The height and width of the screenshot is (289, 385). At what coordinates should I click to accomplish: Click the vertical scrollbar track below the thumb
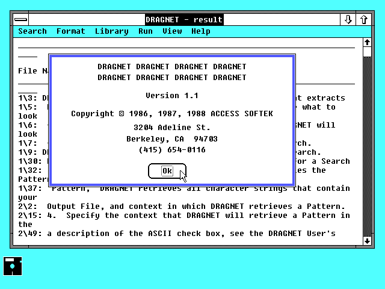367,147
